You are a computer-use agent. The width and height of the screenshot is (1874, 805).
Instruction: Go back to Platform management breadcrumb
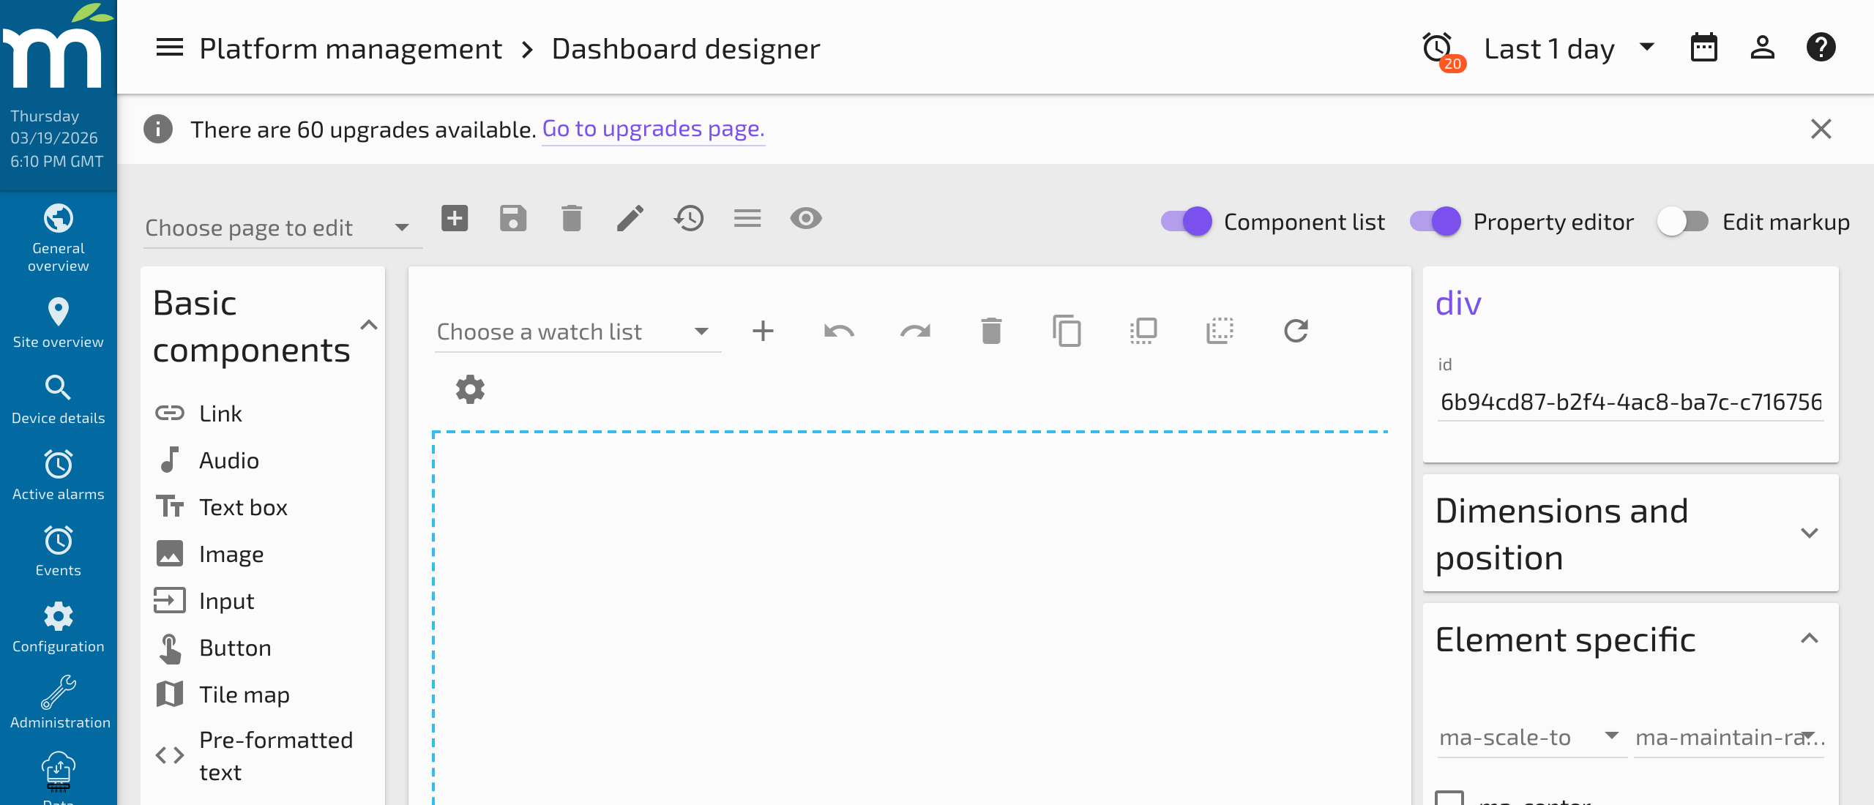351,48
